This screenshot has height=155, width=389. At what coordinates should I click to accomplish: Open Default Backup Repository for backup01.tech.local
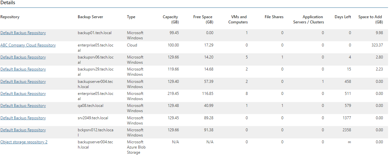pyautogui.click(x=23, y=33)
